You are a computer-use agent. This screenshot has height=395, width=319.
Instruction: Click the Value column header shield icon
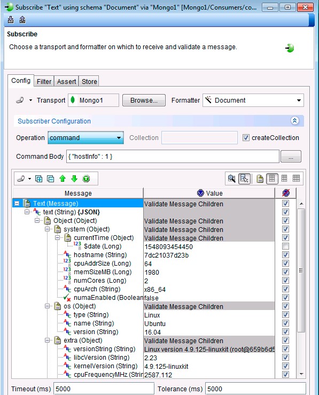(200, 193)
